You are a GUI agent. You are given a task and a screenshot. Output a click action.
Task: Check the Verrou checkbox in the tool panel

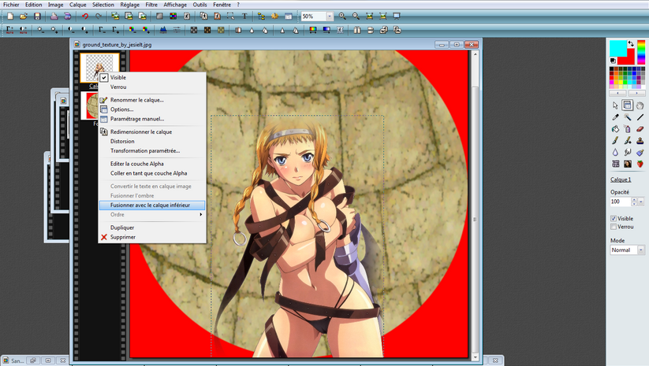614,227
